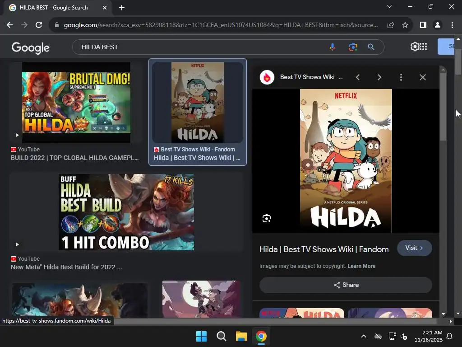Click the Visit button
The height and width of the screenshot is (347, 462).
pos(414,248)
